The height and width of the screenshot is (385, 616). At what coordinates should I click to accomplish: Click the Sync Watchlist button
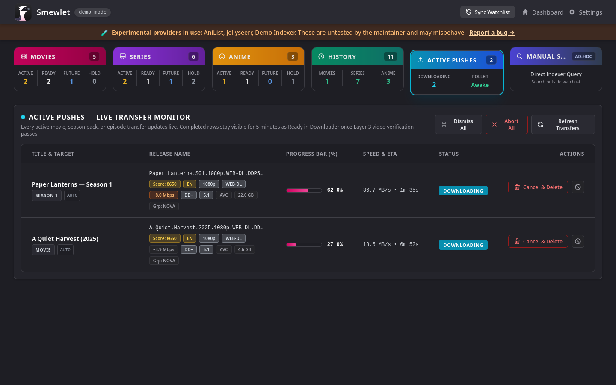[488, 12]
